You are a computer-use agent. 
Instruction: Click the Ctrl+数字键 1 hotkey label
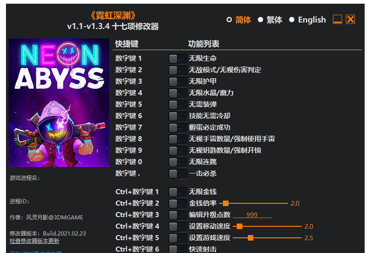(137, 192)
